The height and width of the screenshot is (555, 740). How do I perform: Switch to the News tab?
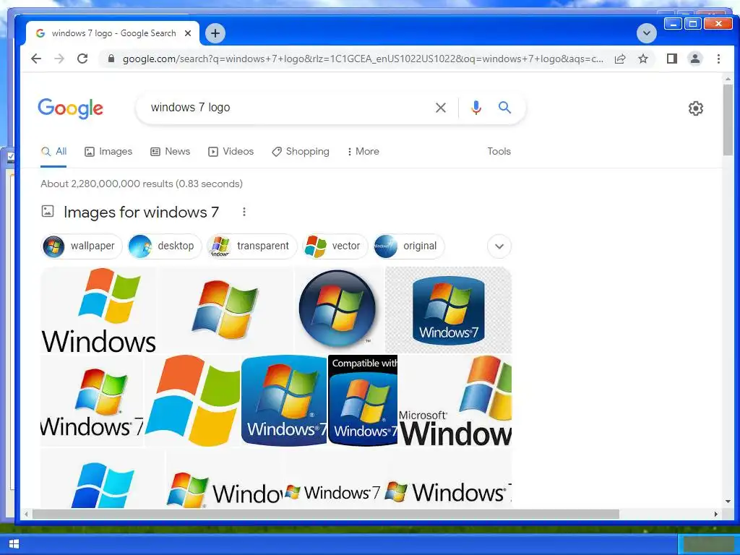pos(170,152)
